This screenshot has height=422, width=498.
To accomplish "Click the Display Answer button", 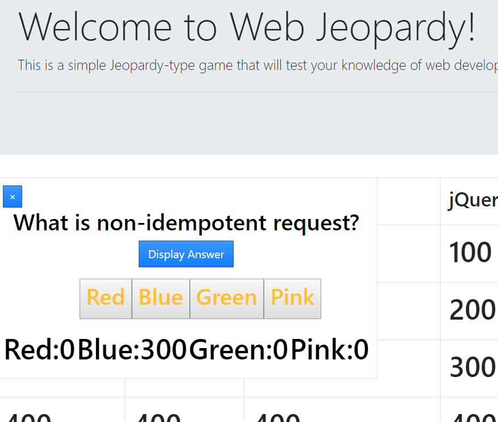I will point(186,254).
